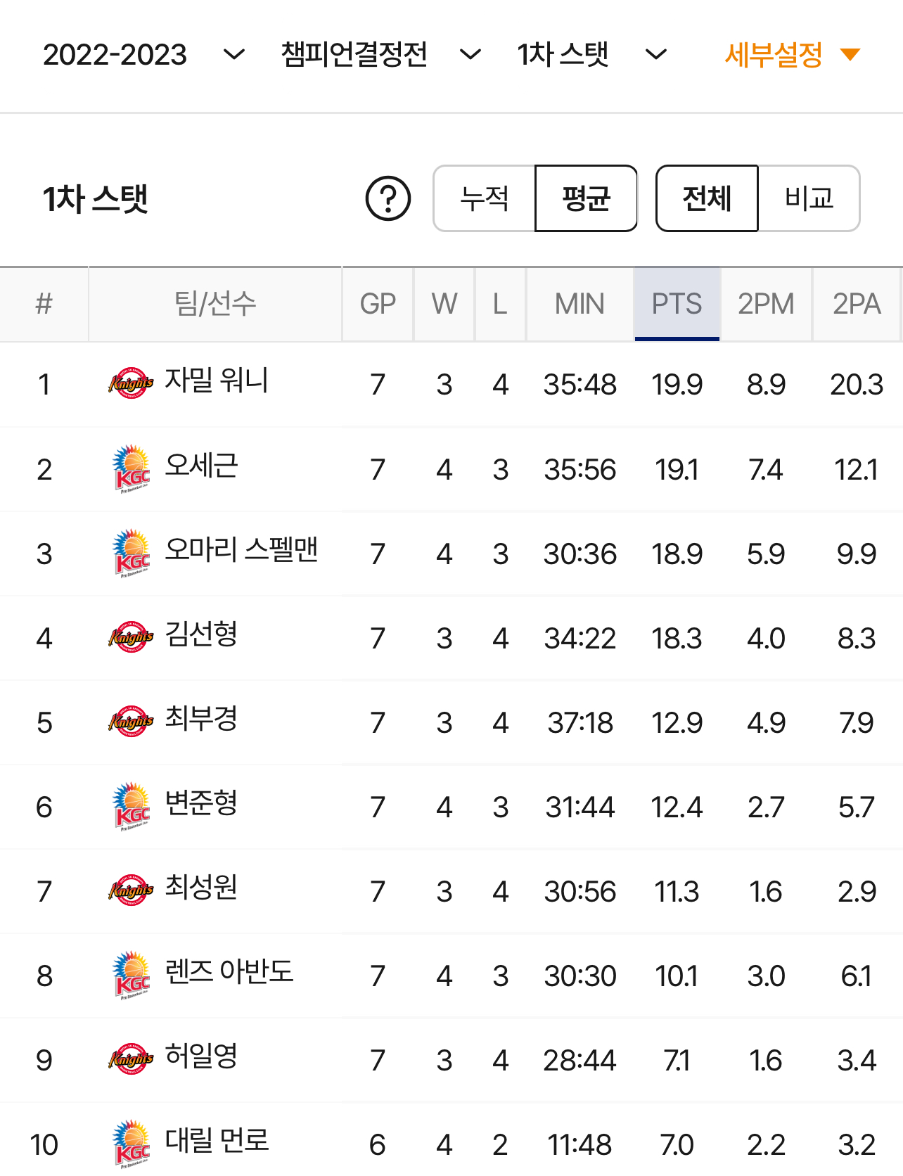Click Knights logo next to 자밀 워니
903x1176 pixels.
click(131, 383)
